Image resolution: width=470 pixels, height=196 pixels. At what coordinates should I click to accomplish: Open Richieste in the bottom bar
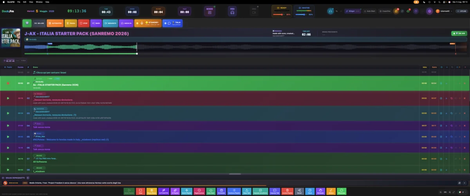pyautogui.click(x=320, y=191)
